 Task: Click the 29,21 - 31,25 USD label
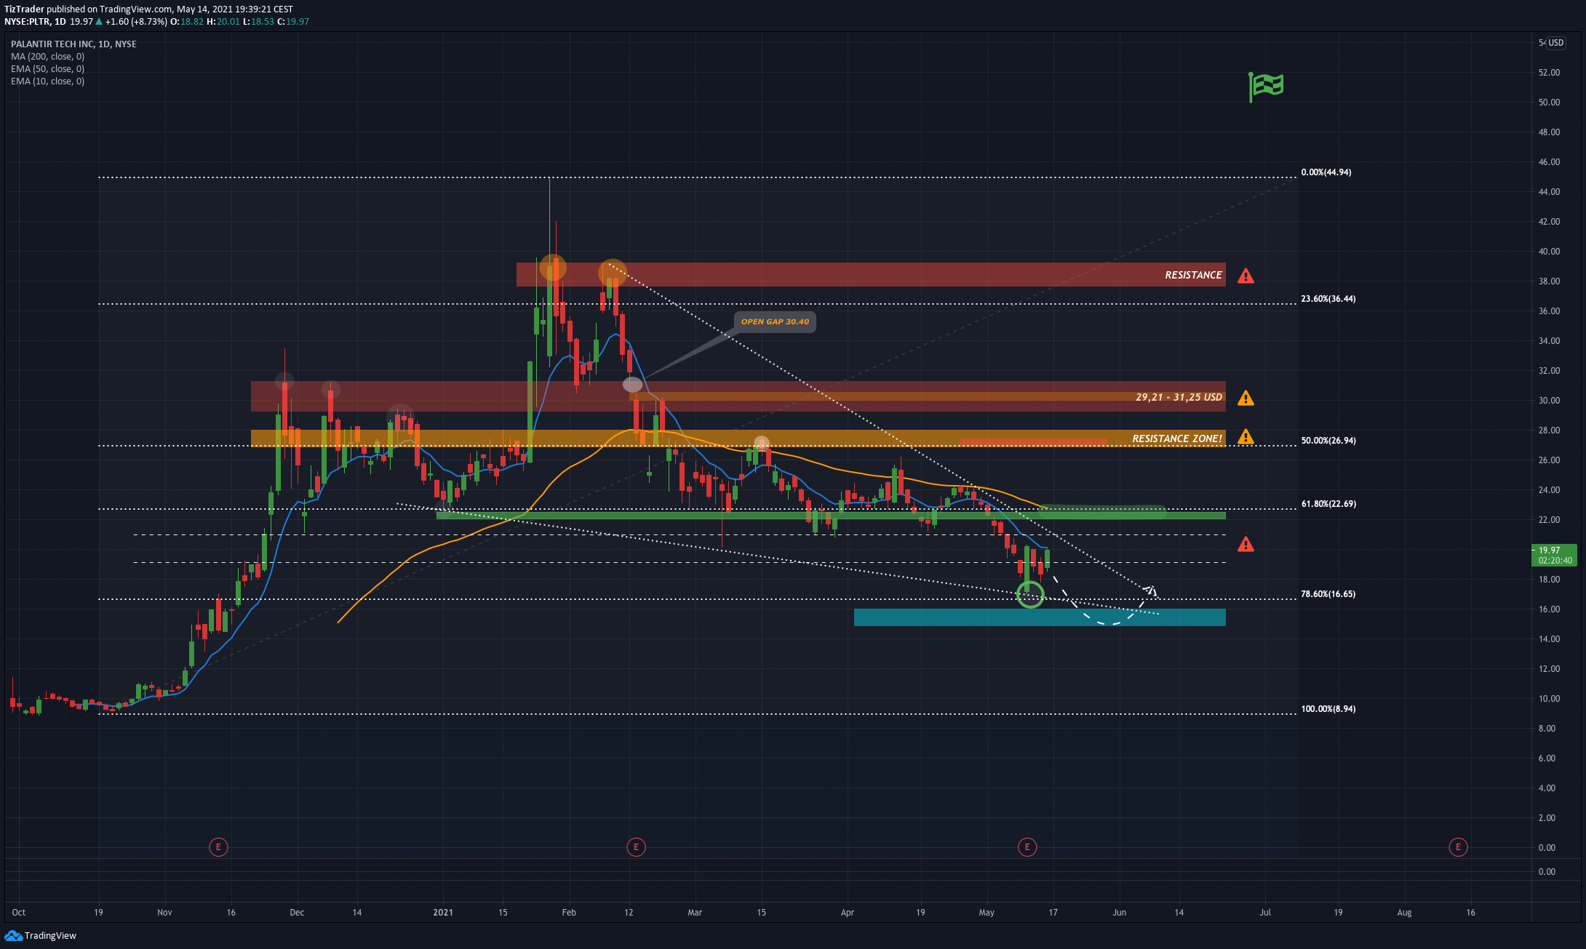pos(1179,397)
